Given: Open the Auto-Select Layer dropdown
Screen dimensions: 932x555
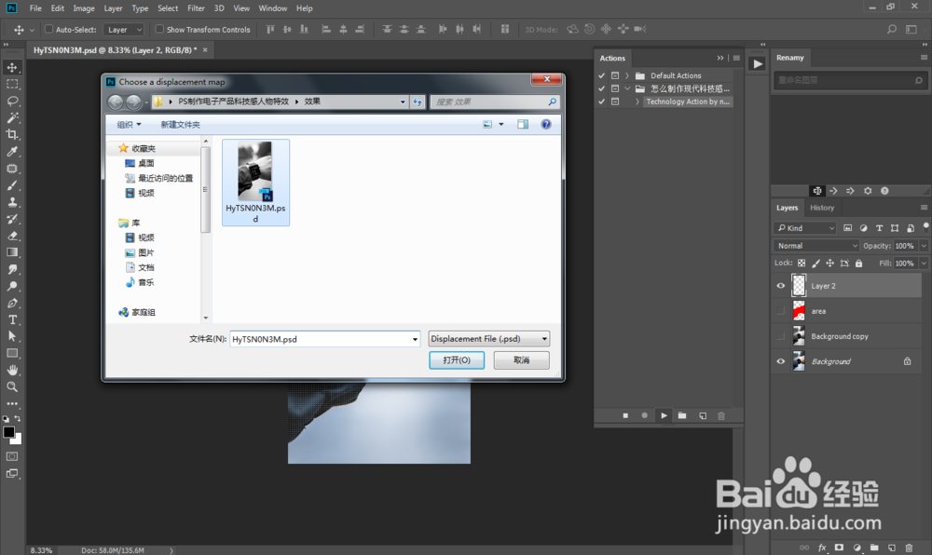Looking at the screenshot, I should [x=124, y=30].
